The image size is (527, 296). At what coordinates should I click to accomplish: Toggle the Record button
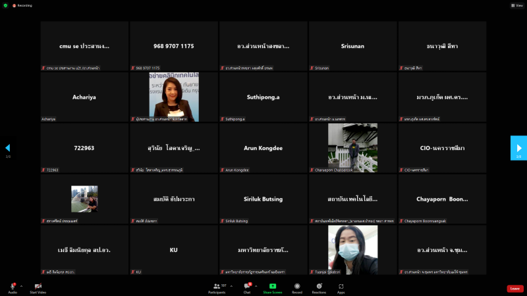tap(297, 286)
